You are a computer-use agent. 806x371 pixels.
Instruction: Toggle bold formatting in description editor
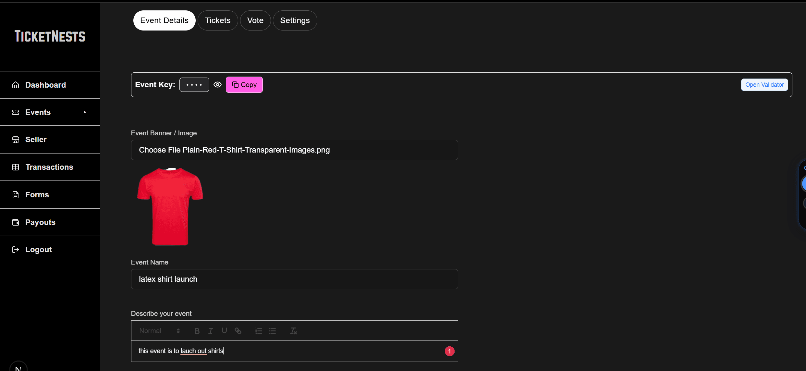[197, 331]
